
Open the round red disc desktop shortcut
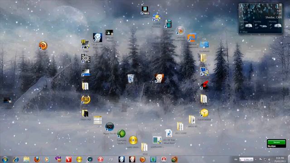pyautogui.click(x=180, y=30)
